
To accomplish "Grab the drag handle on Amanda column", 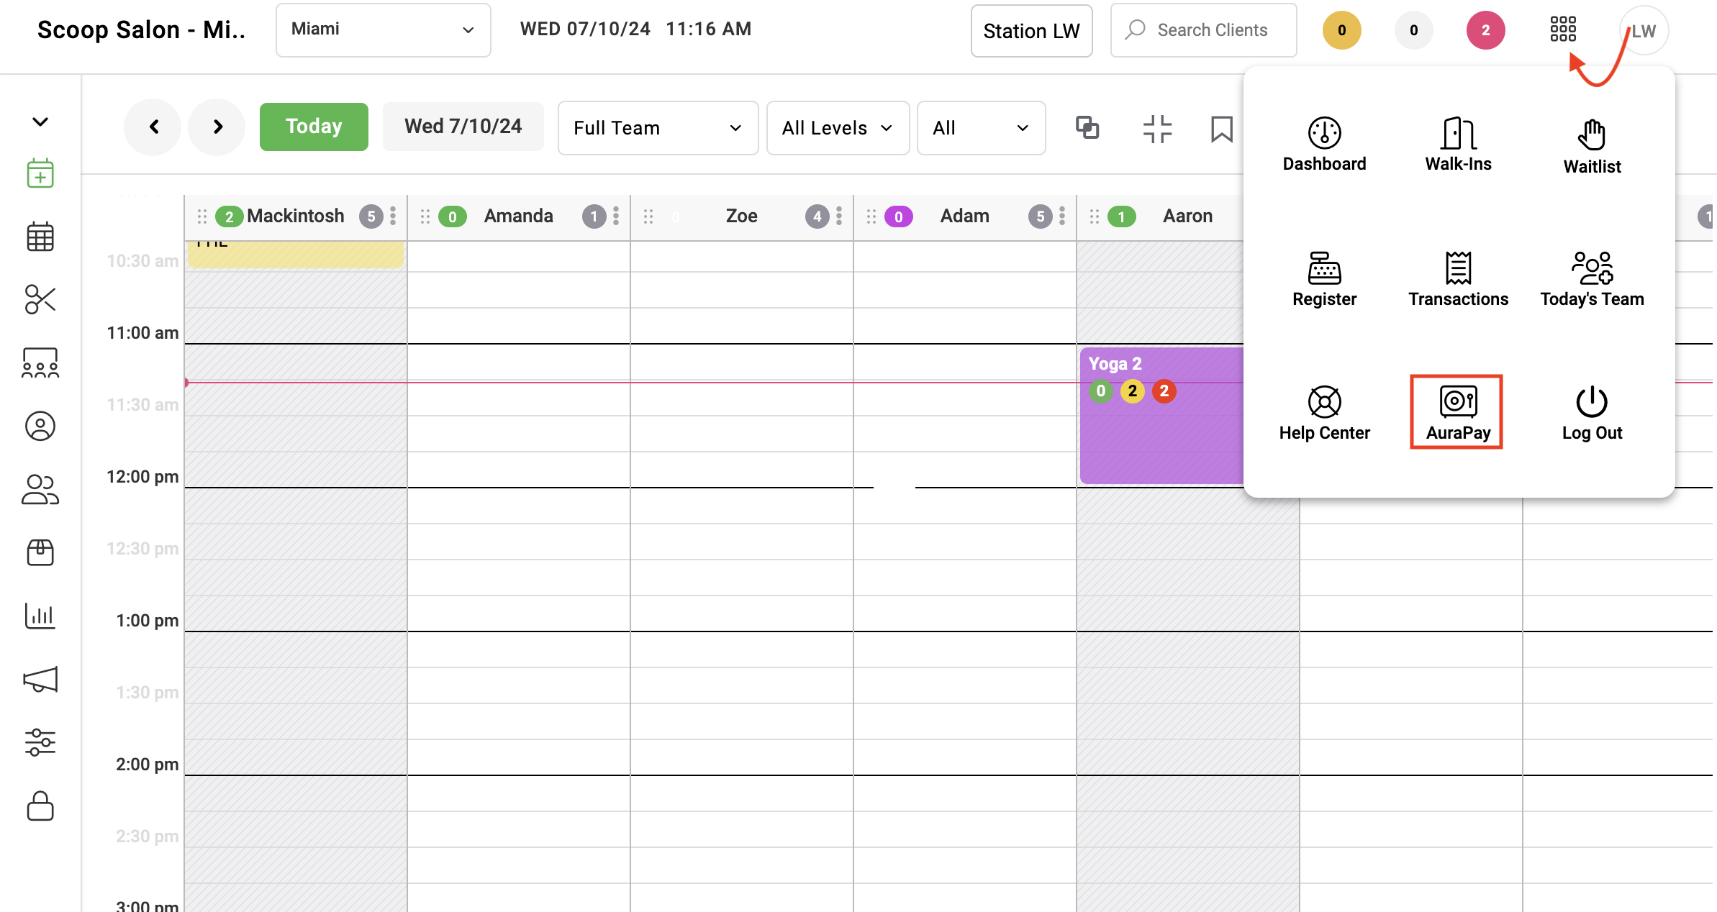I will [x=425, y=216].
